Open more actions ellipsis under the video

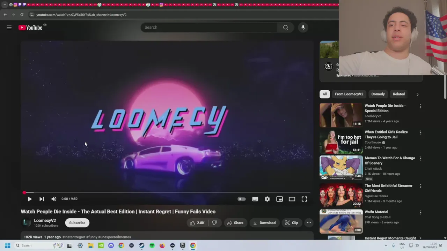[x=309, y=223]
